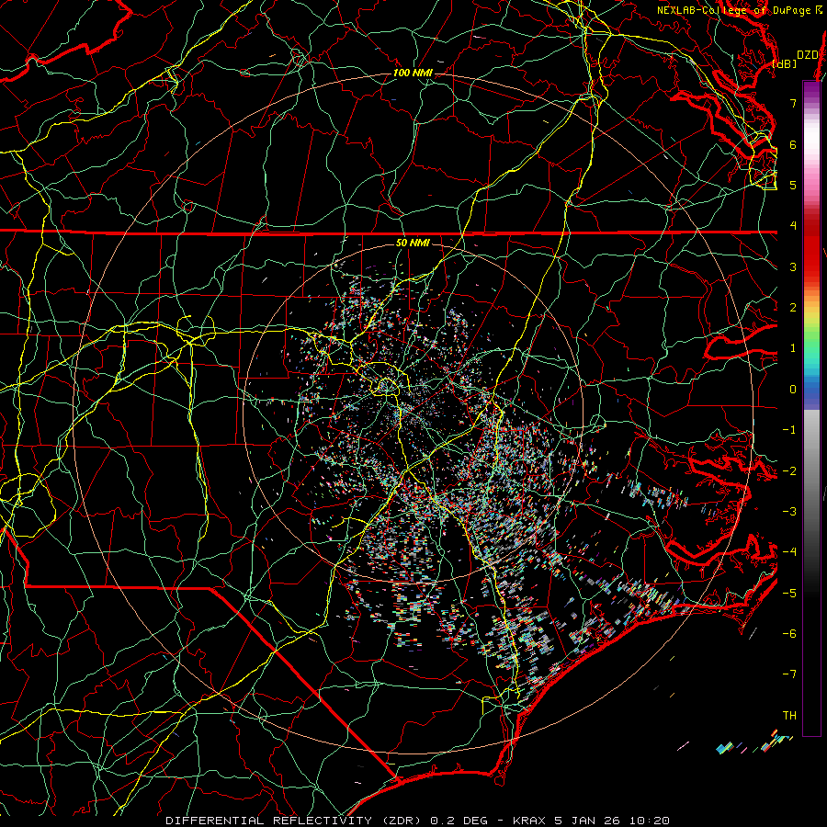Click the "-4" value on the scale
The image size is (827, 827).
pyautogui.click(x=789, y=552)
